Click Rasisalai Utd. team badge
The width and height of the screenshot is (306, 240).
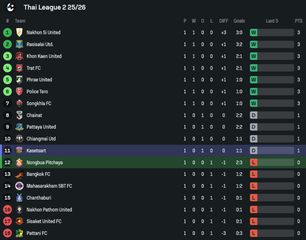pos(19,44)
